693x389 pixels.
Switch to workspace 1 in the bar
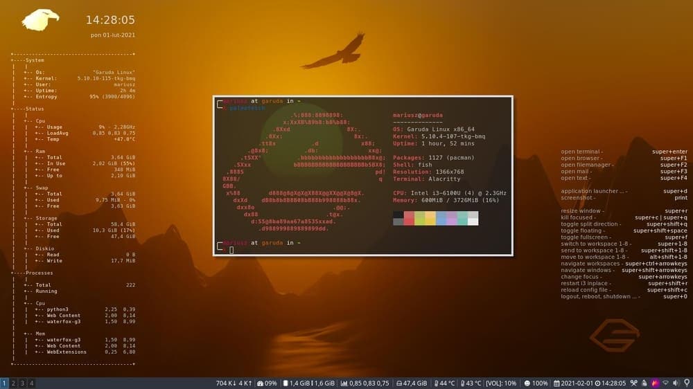(4, 383)
